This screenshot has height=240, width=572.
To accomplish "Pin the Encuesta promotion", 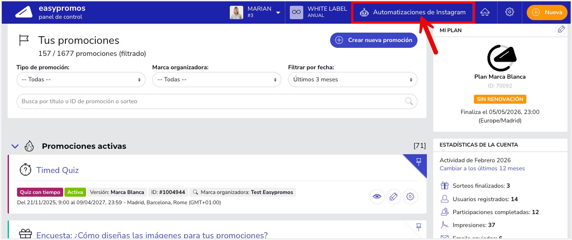I will pyautogui.click(x=419, y=227).
